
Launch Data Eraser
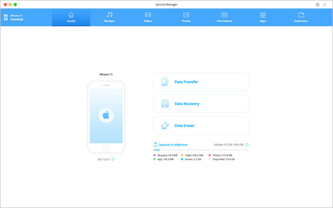pos(201,125)
